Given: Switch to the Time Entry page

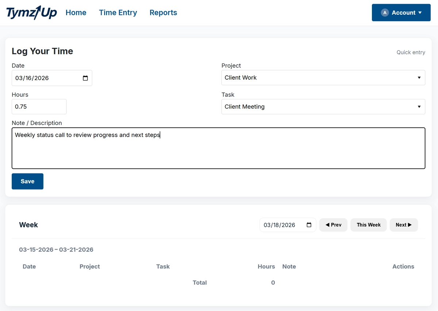Looking at the screenshot, I should pyautogui.click(x=118, y=12).
